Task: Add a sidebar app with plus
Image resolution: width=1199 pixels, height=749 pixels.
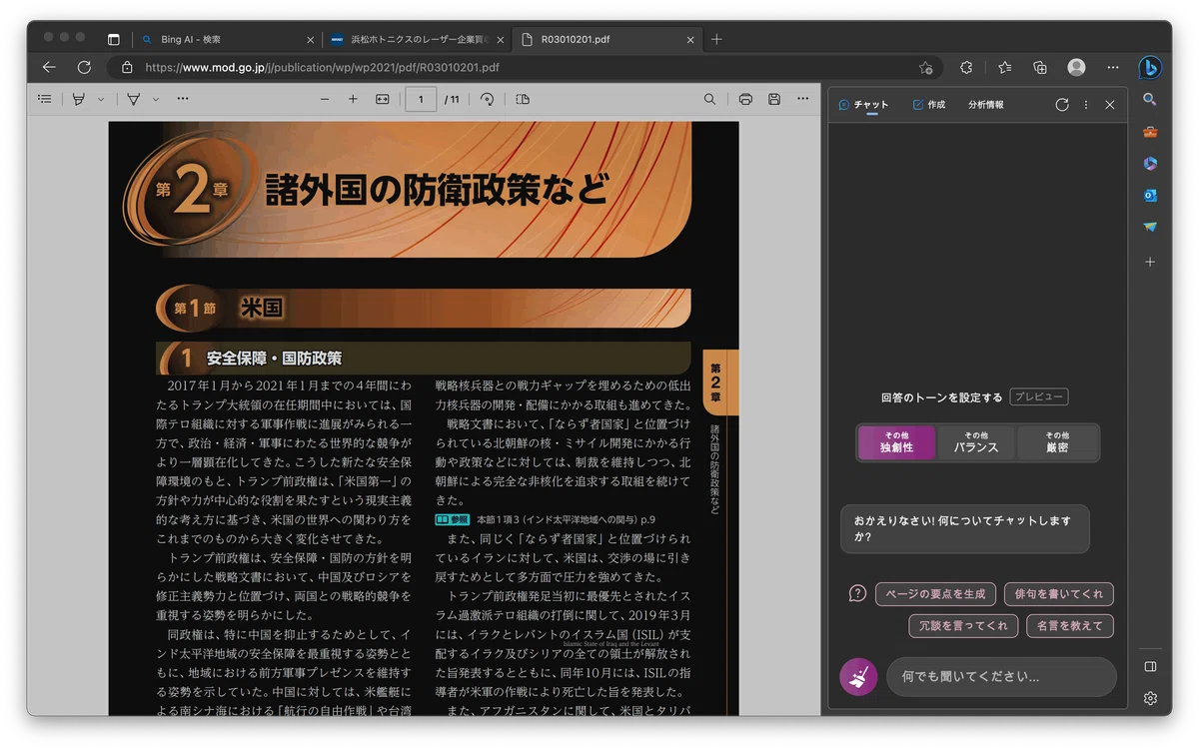Action: point(1150,262)
